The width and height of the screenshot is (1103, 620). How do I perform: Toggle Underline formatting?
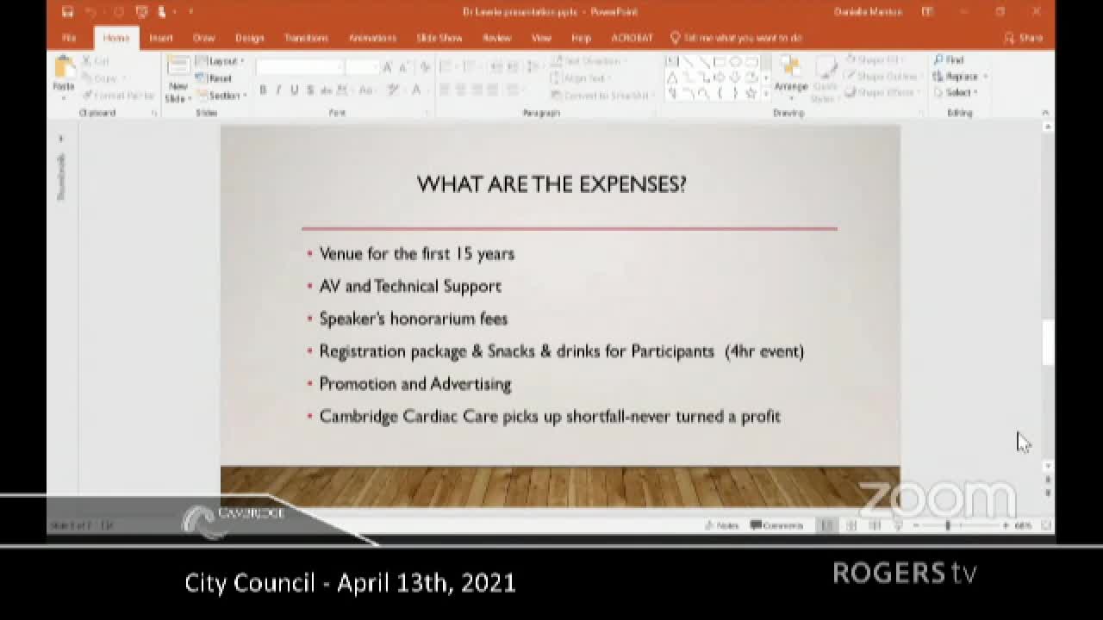(x=295, y=90)
